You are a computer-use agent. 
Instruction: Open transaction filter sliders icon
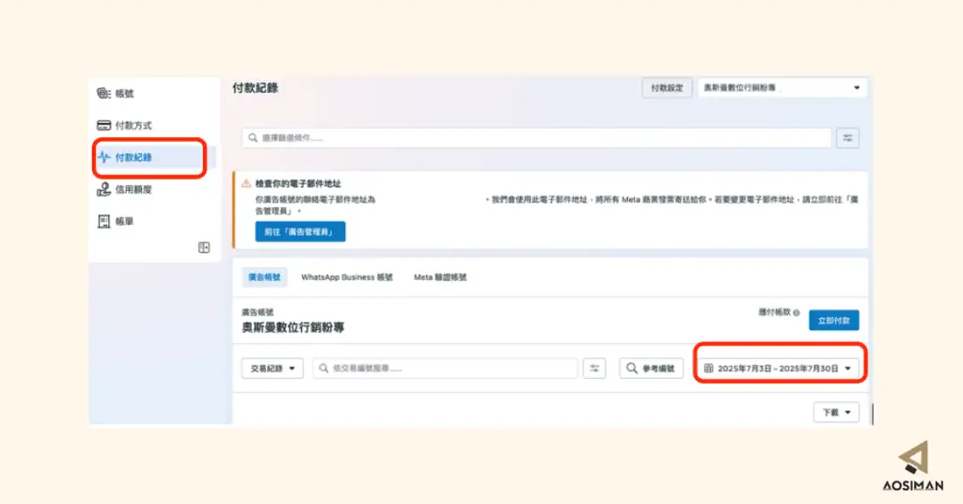594,369
